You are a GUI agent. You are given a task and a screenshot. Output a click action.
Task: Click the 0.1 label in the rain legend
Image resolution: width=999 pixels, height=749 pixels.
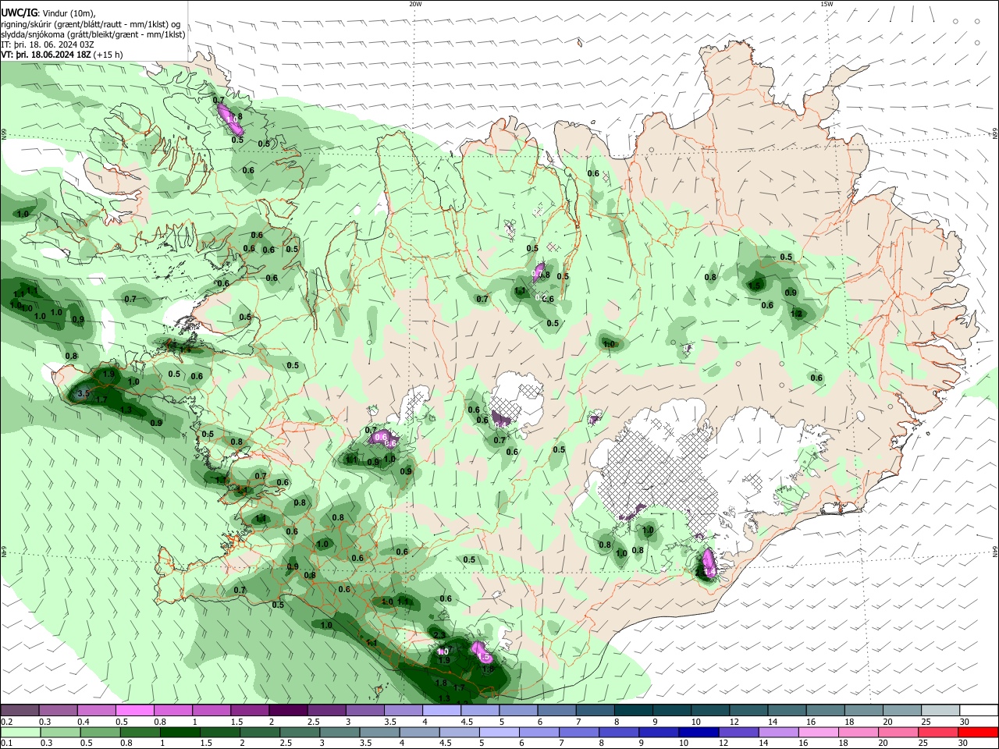tap(6, 743)
